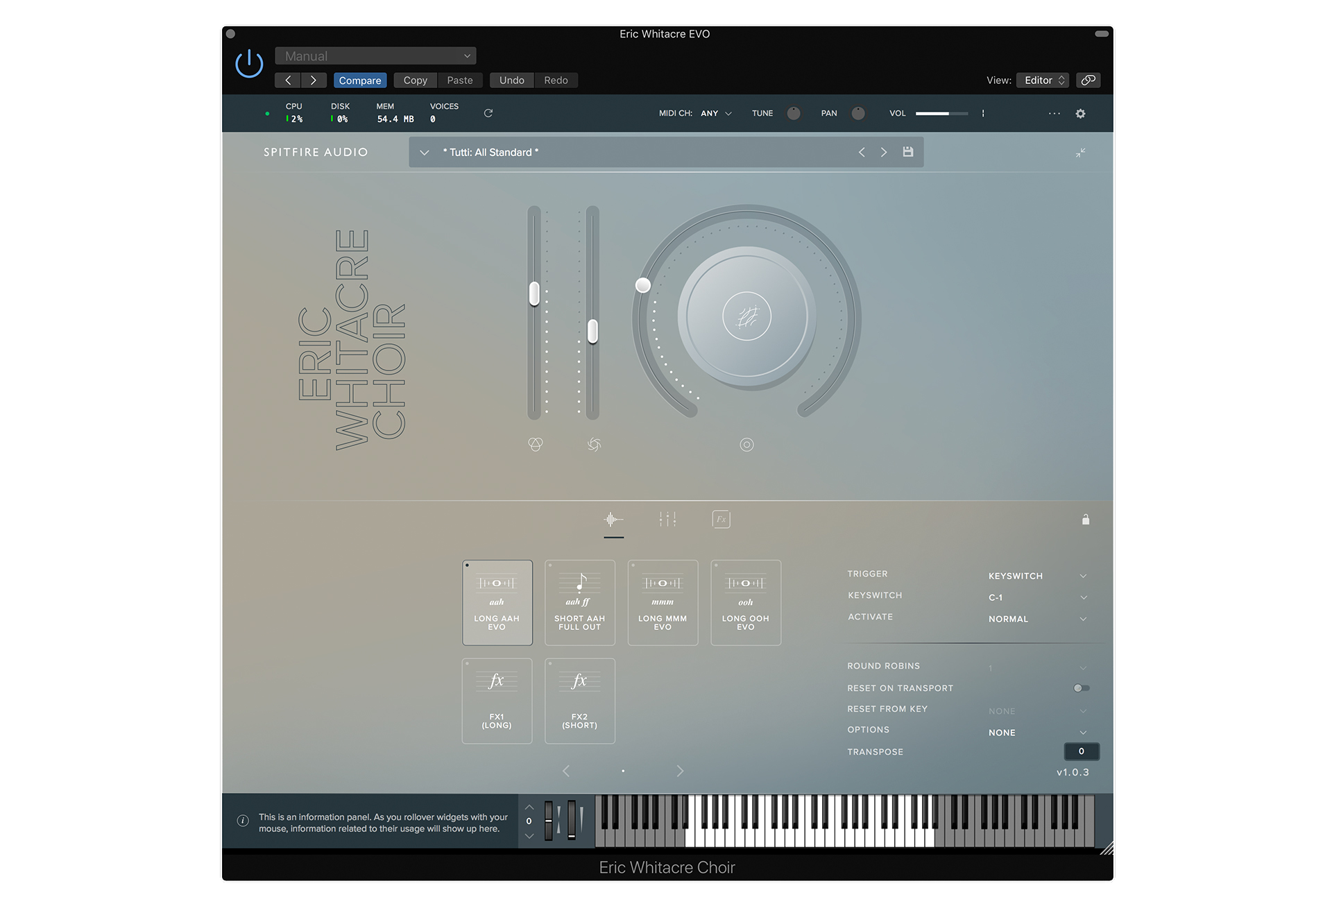Select next preset arrow
The image size is (1332, 913).
(884, 153)
